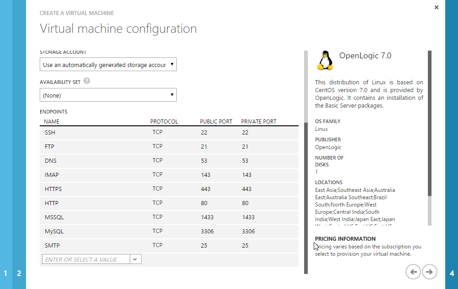Screen dimensions: 458x289
Task: Select the SSH endpoint row
Action: (x=169, y=133)
